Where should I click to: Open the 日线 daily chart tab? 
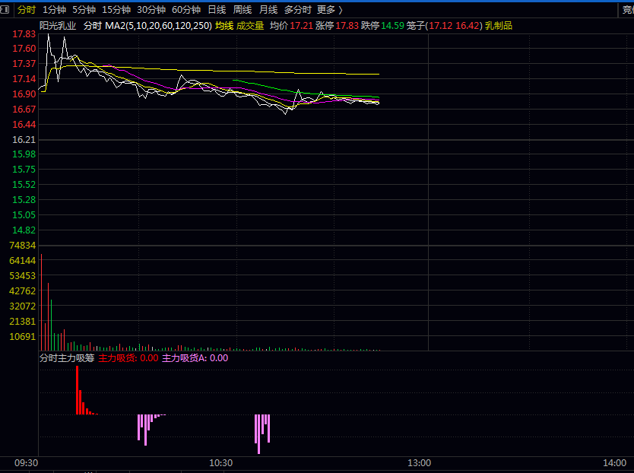click(x=217, y=10)
